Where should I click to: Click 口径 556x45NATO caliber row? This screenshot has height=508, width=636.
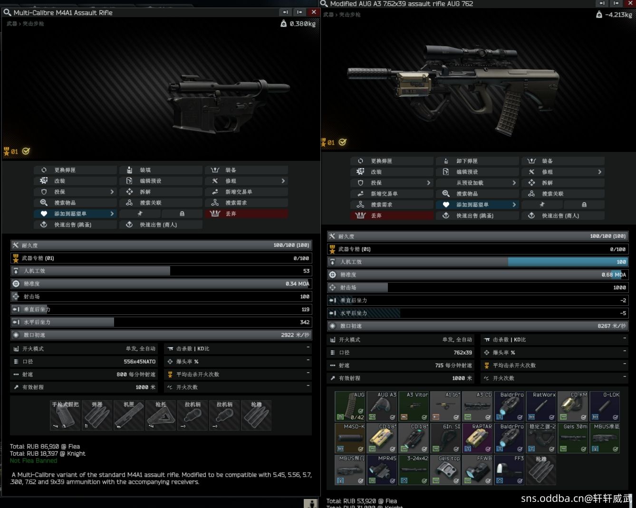pos(84,361)
